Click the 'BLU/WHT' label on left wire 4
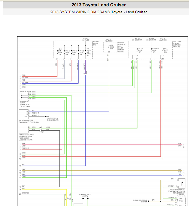The height and width of the screenshot is (206, 189). click(x=25, y=83)
